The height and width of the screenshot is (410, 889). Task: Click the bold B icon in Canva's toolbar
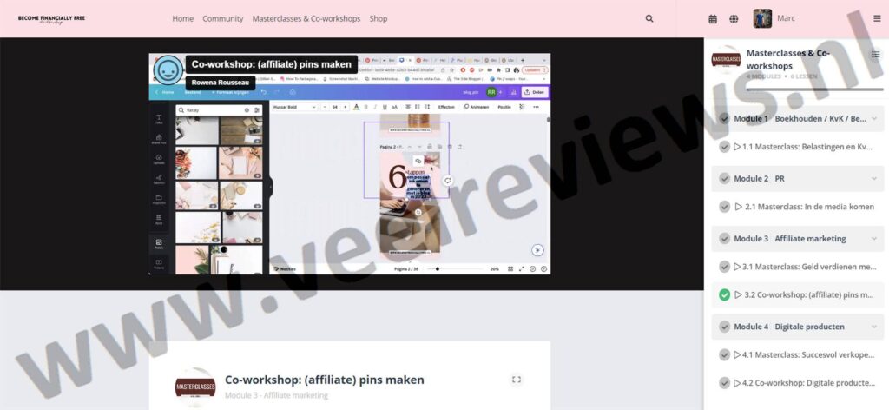click(365, 107)
